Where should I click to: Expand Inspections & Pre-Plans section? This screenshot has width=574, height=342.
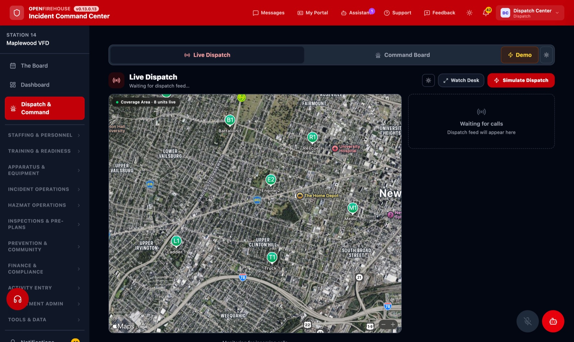pyautogui.click(x=44, y=224)
